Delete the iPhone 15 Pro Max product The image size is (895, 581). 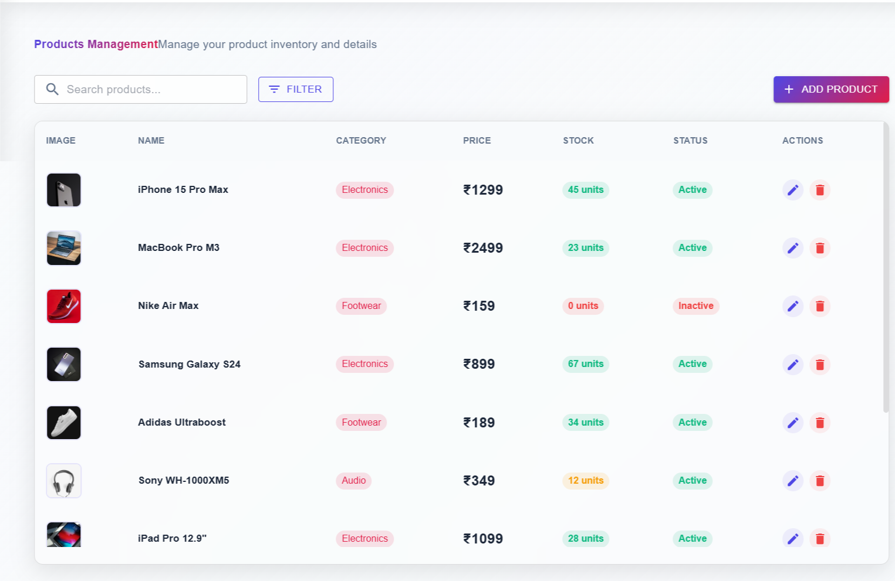click(x=820, y=190)
